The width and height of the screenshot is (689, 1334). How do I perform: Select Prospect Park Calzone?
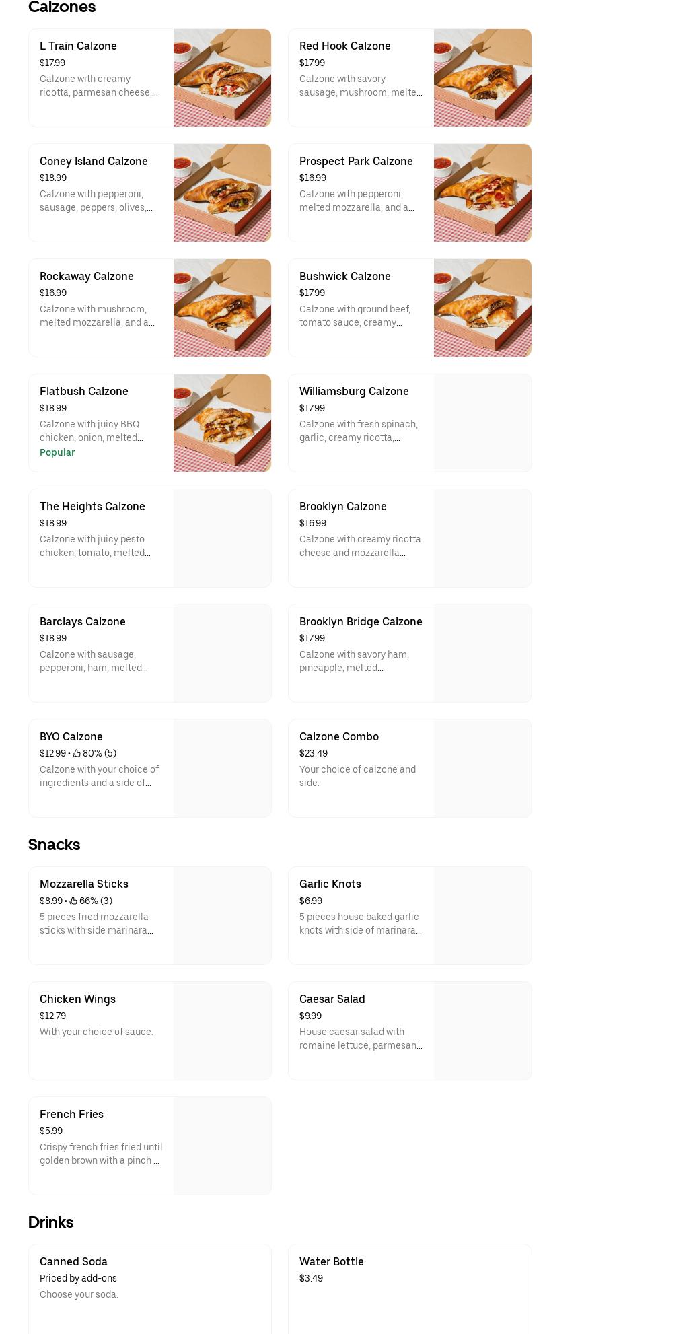tap(360, 192)
